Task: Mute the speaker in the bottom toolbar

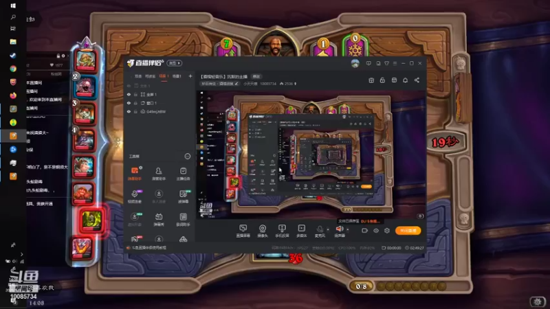Action: (x=339, y=229)
